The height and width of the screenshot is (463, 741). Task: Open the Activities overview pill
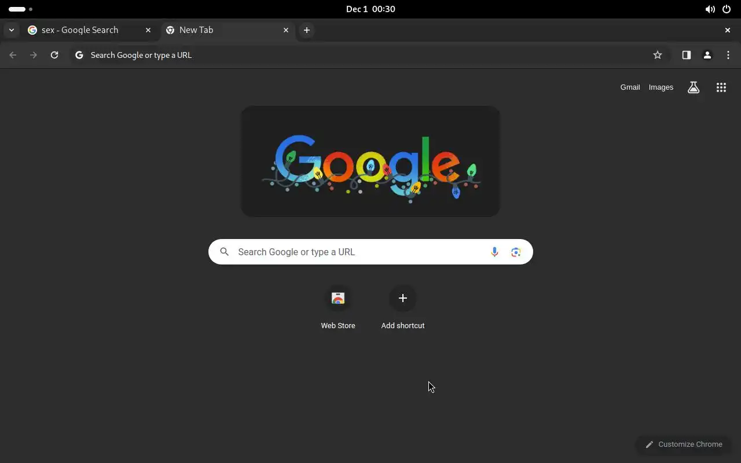[21, 9]
